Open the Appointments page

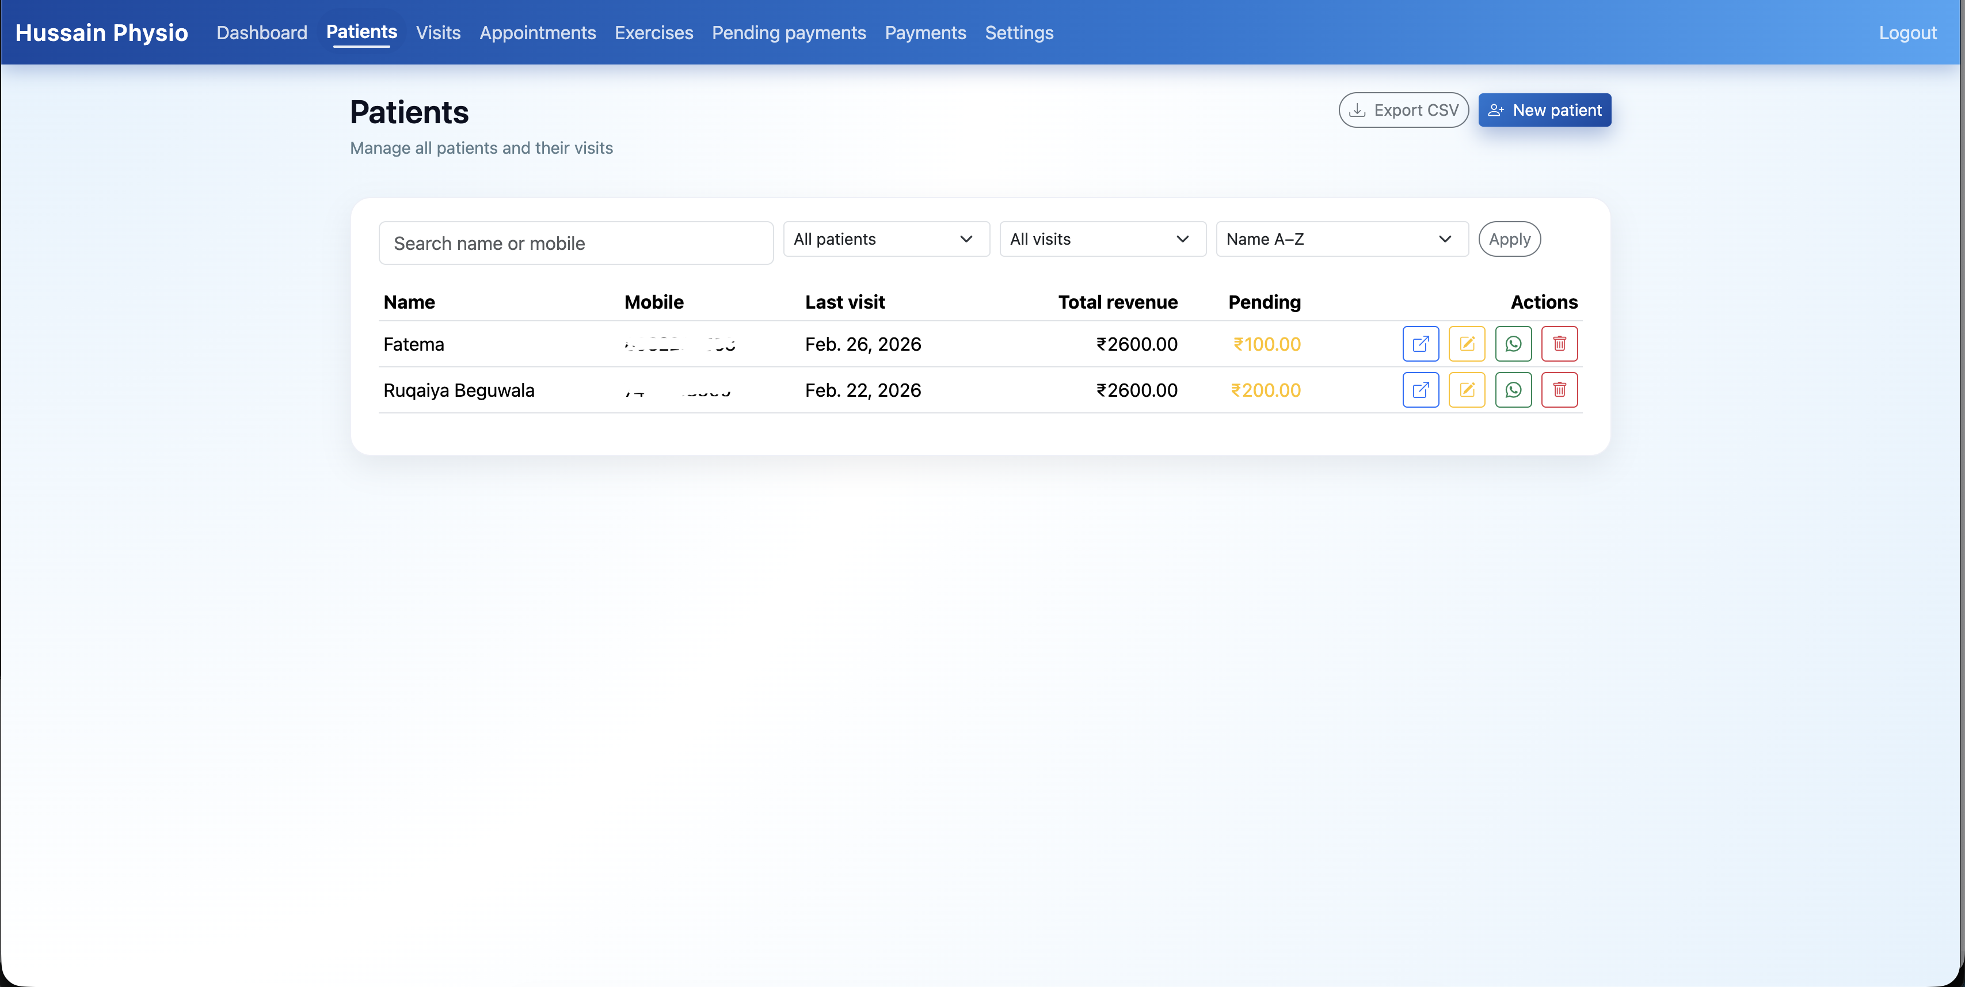(x=537, y=33)
